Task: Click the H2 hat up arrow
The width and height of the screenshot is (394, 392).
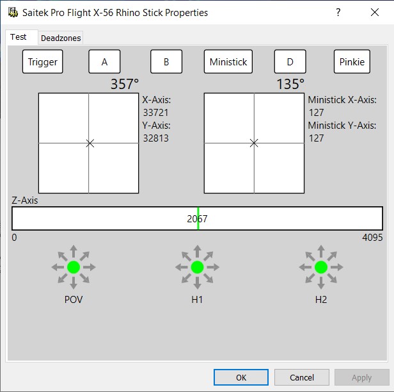Action: point(321,251)
